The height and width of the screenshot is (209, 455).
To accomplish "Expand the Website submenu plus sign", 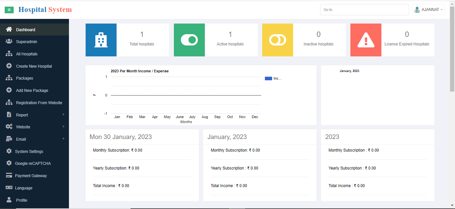I will (x=63, y=126).
